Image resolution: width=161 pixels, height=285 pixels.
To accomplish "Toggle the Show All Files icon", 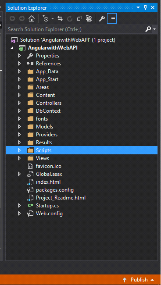I will [89, 19].
